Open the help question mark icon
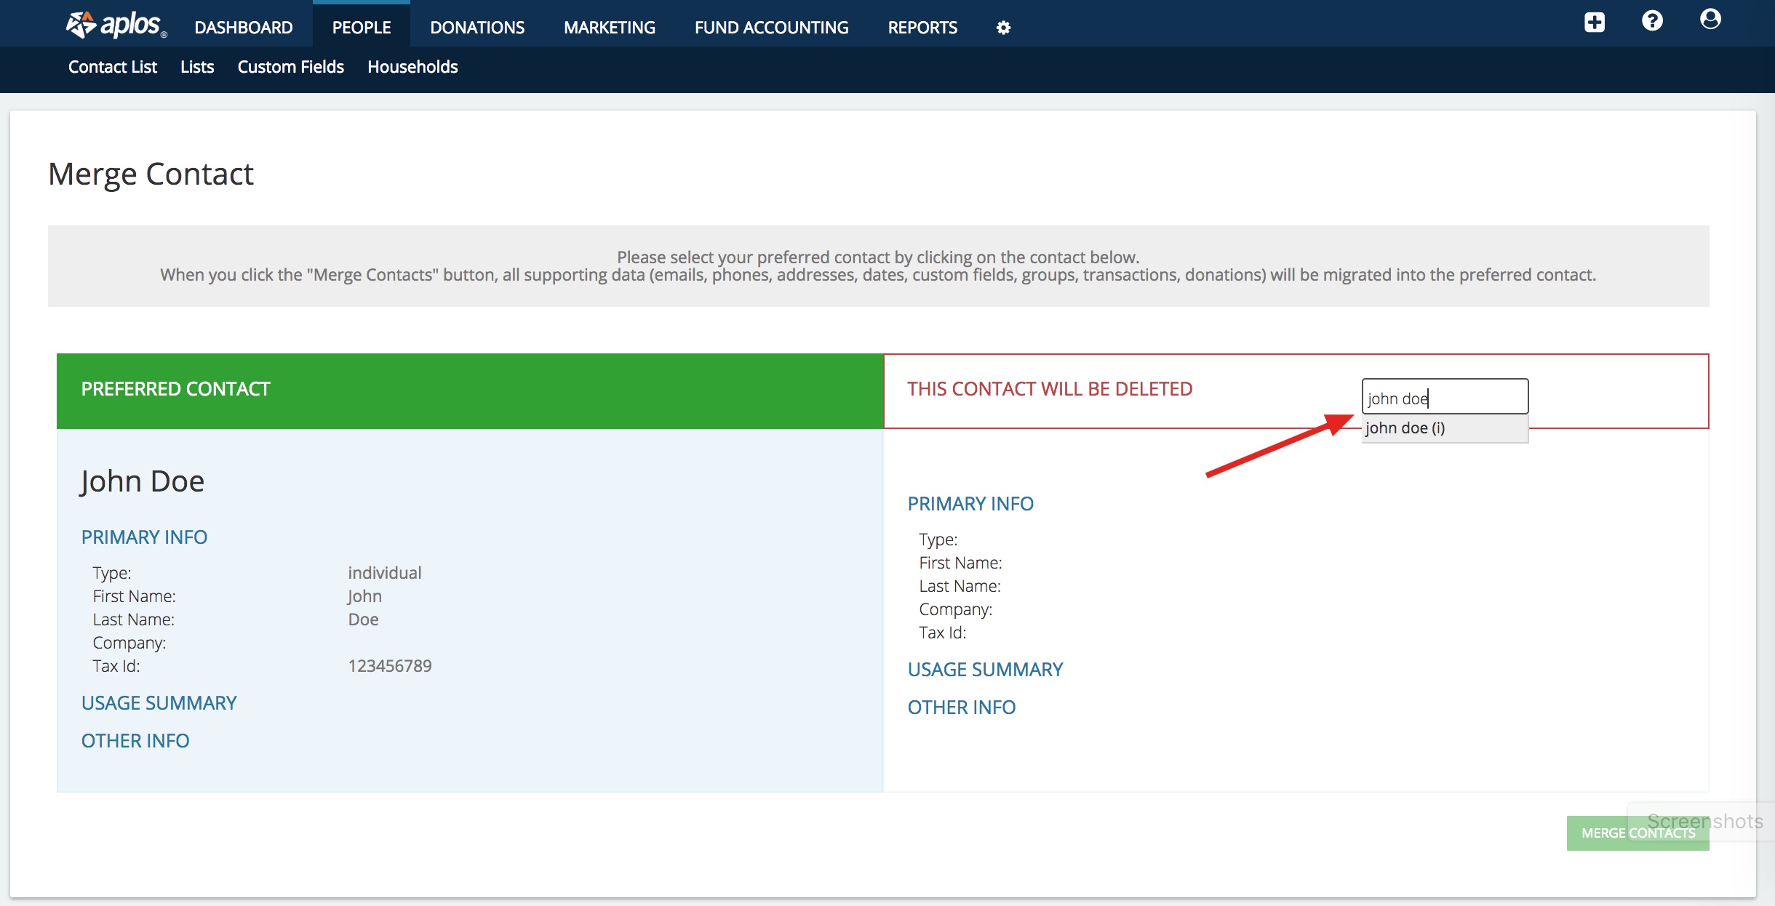1775x906 pixels. click(1652, 20)
